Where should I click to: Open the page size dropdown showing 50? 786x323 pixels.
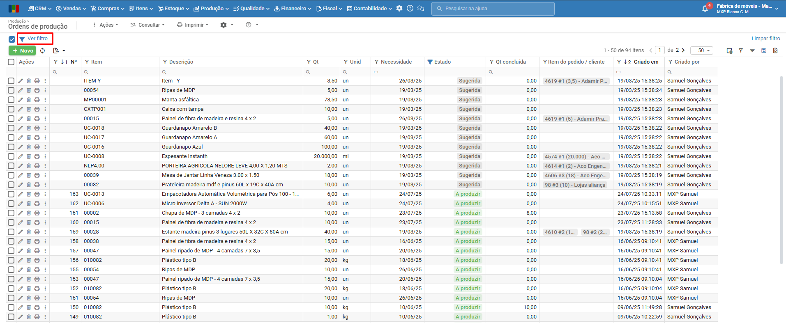[x=701, y=50]
